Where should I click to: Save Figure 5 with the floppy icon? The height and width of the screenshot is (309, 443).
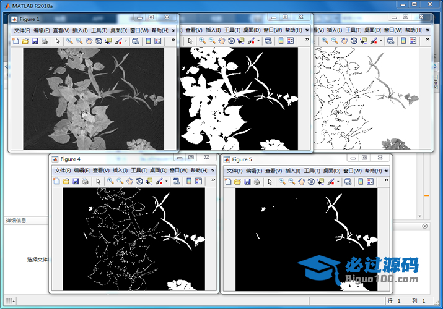(247, 182)
